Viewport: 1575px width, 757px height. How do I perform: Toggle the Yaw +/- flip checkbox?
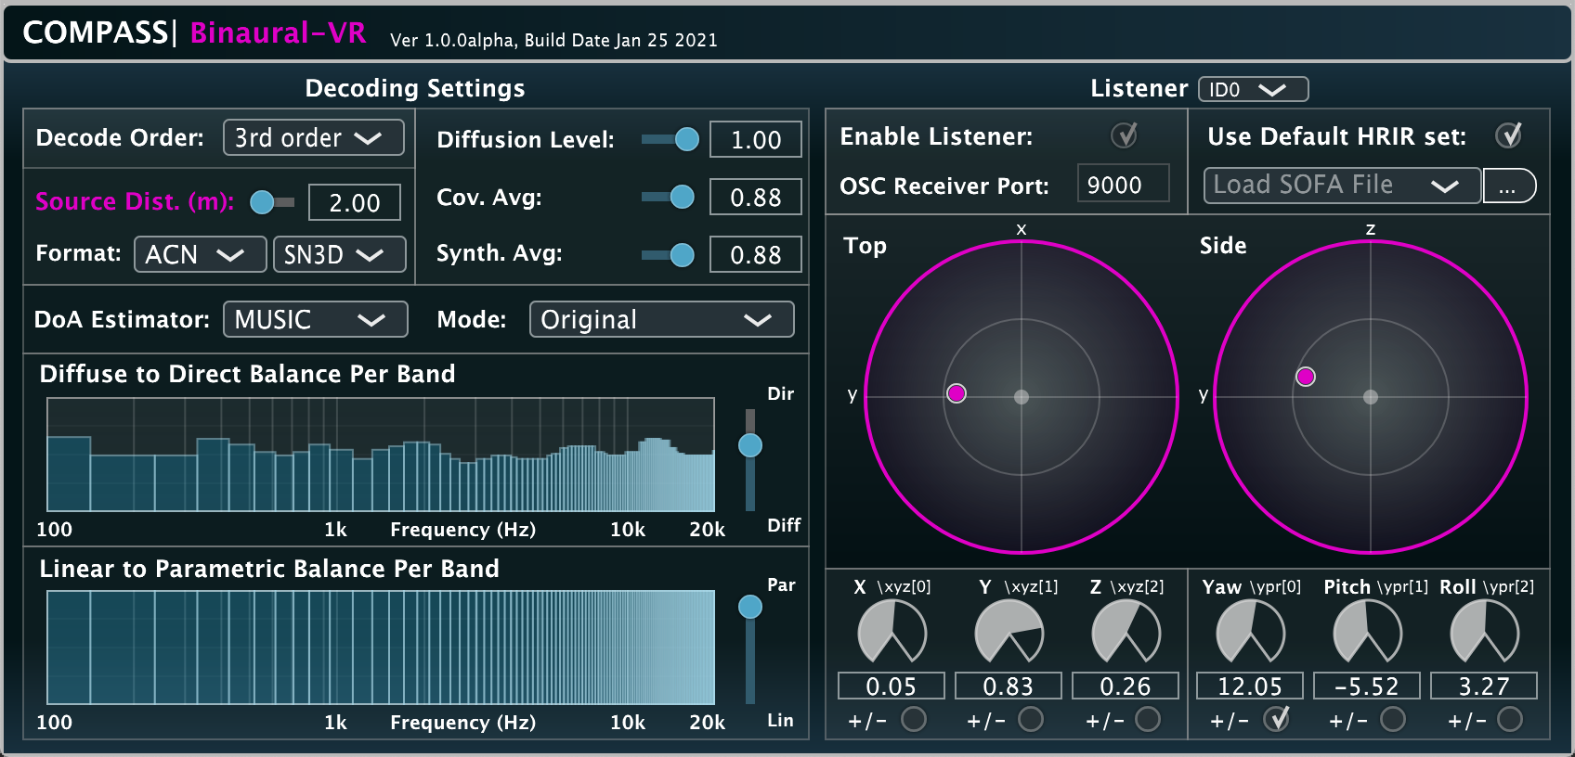point(1277,719)
